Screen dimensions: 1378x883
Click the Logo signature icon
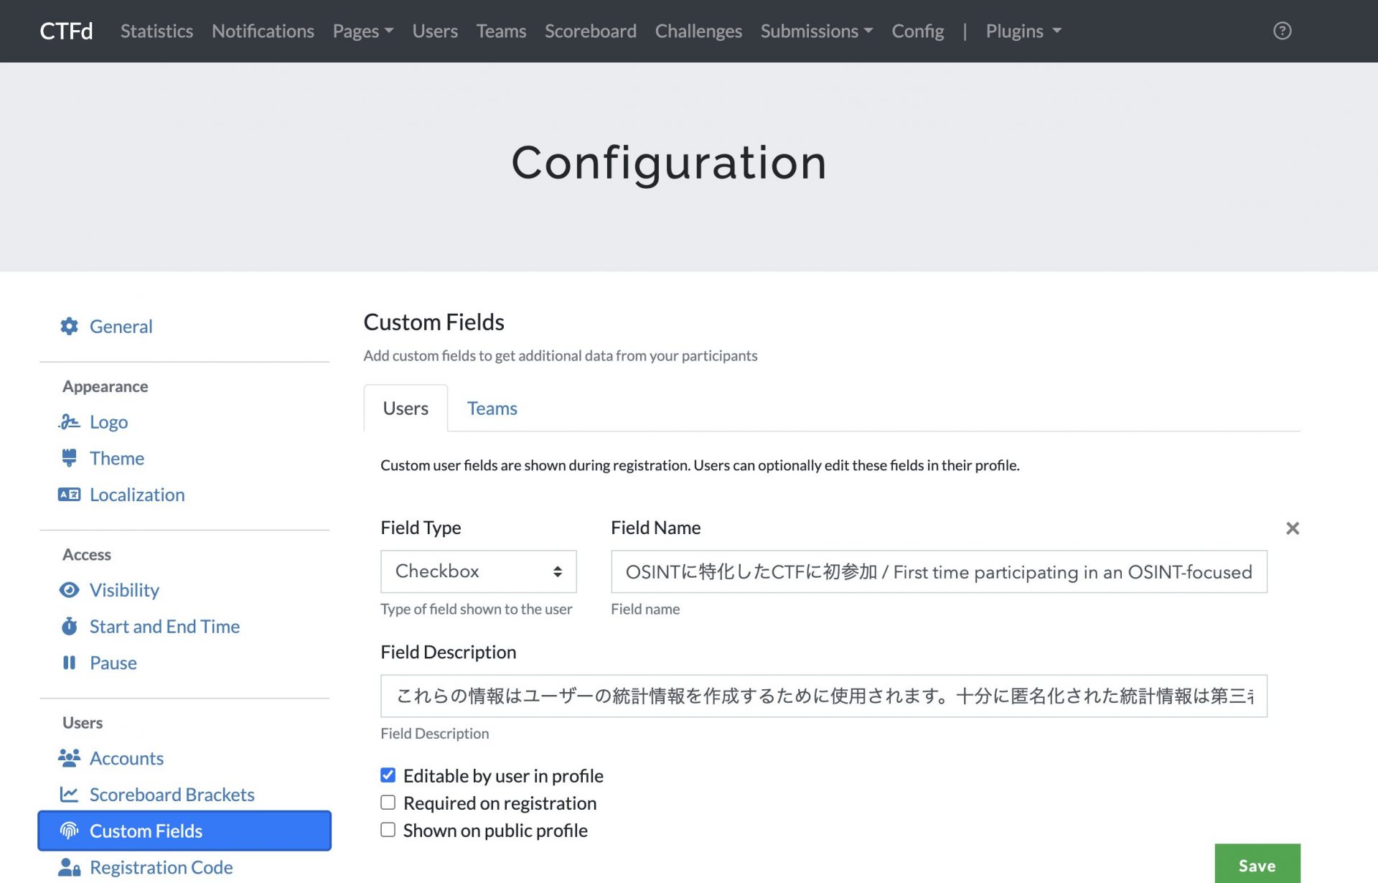69,422
